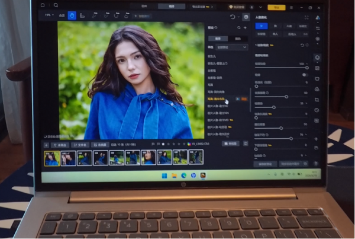
Task: Click the face icon in the right sidebar
Action: [317, 58]
